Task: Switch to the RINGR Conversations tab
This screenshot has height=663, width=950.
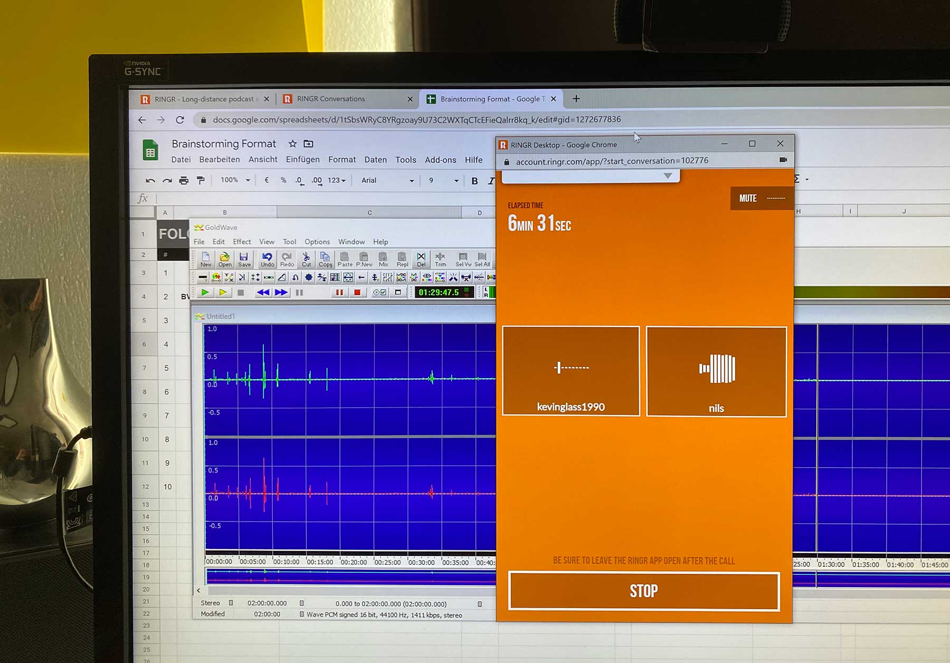Action: pos(331,99)
